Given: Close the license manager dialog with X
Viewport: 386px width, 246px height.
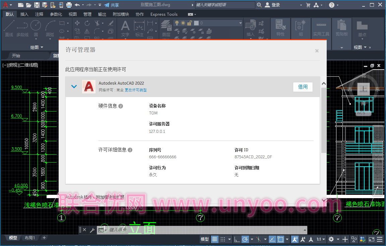Looking at the screenshot, I should [x=317, y=51].
